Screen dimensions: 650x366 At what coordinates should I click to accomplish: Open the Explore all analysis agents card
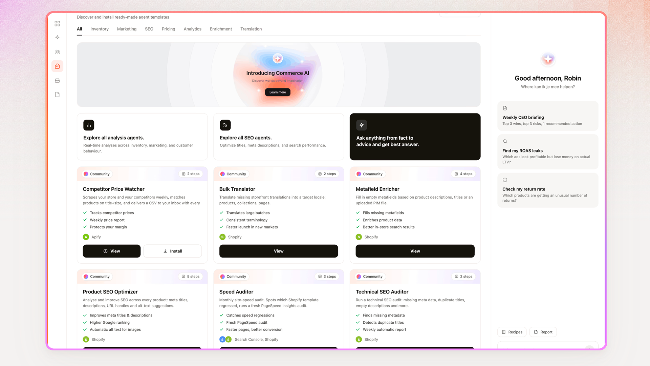(142, 137)
